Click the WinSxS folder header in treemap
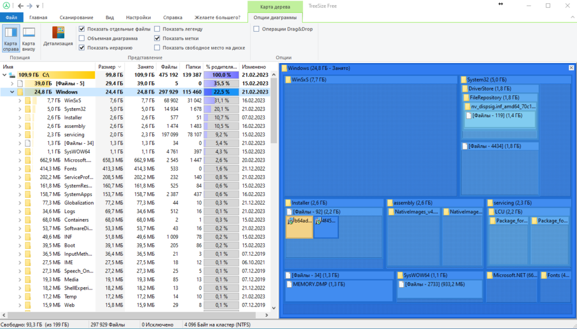Image resolution: width=577 pixels, height=329 pixels. tap(371, 79)
